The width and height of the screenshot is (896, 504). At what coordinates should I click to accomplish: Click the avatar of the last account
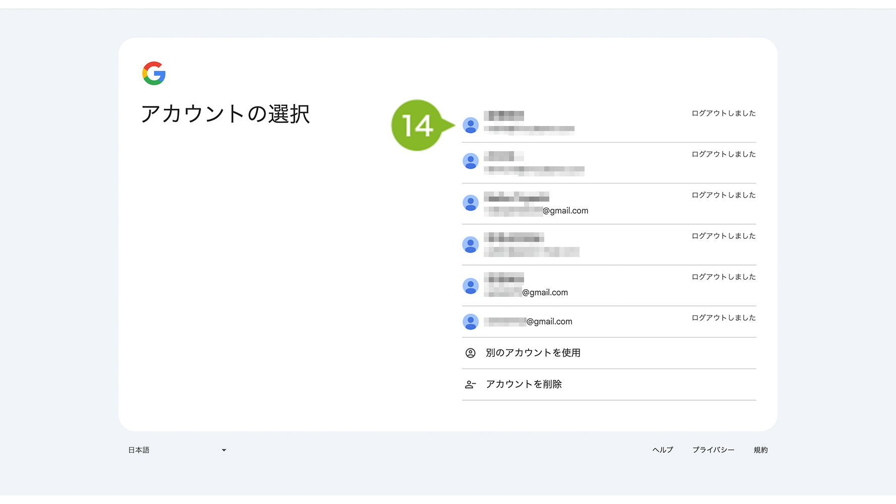tap(471, 322)
